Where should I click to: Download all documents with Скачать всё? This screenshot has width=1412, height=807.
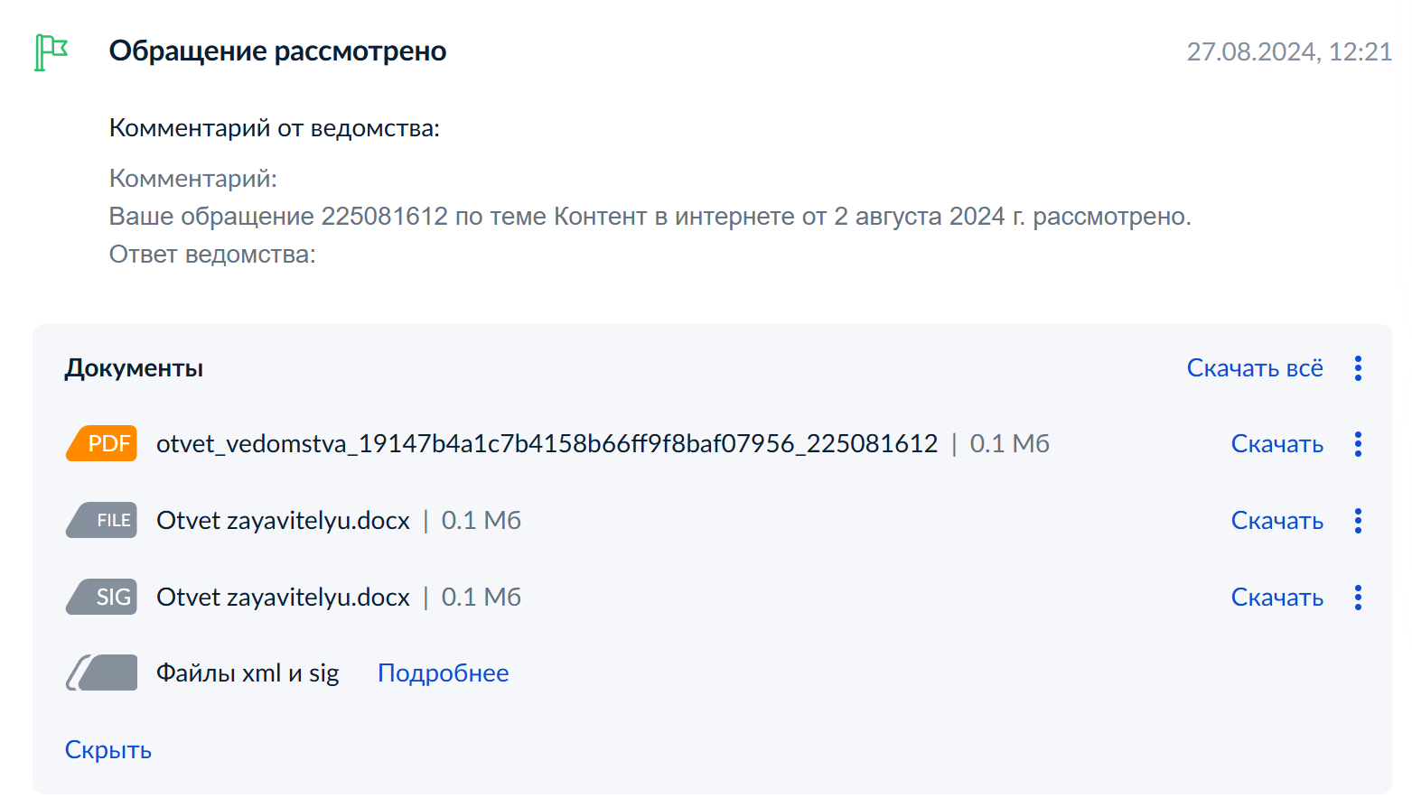[1254, 368]
